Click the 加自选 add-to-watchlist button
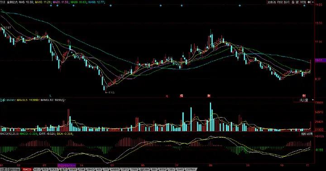This screenshot has width=326, height=171. coord(272,2)
